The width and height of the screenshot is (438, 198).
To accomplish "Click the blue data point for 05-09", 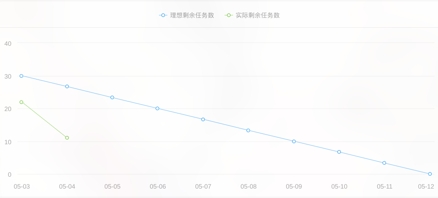I will point(294,141).
